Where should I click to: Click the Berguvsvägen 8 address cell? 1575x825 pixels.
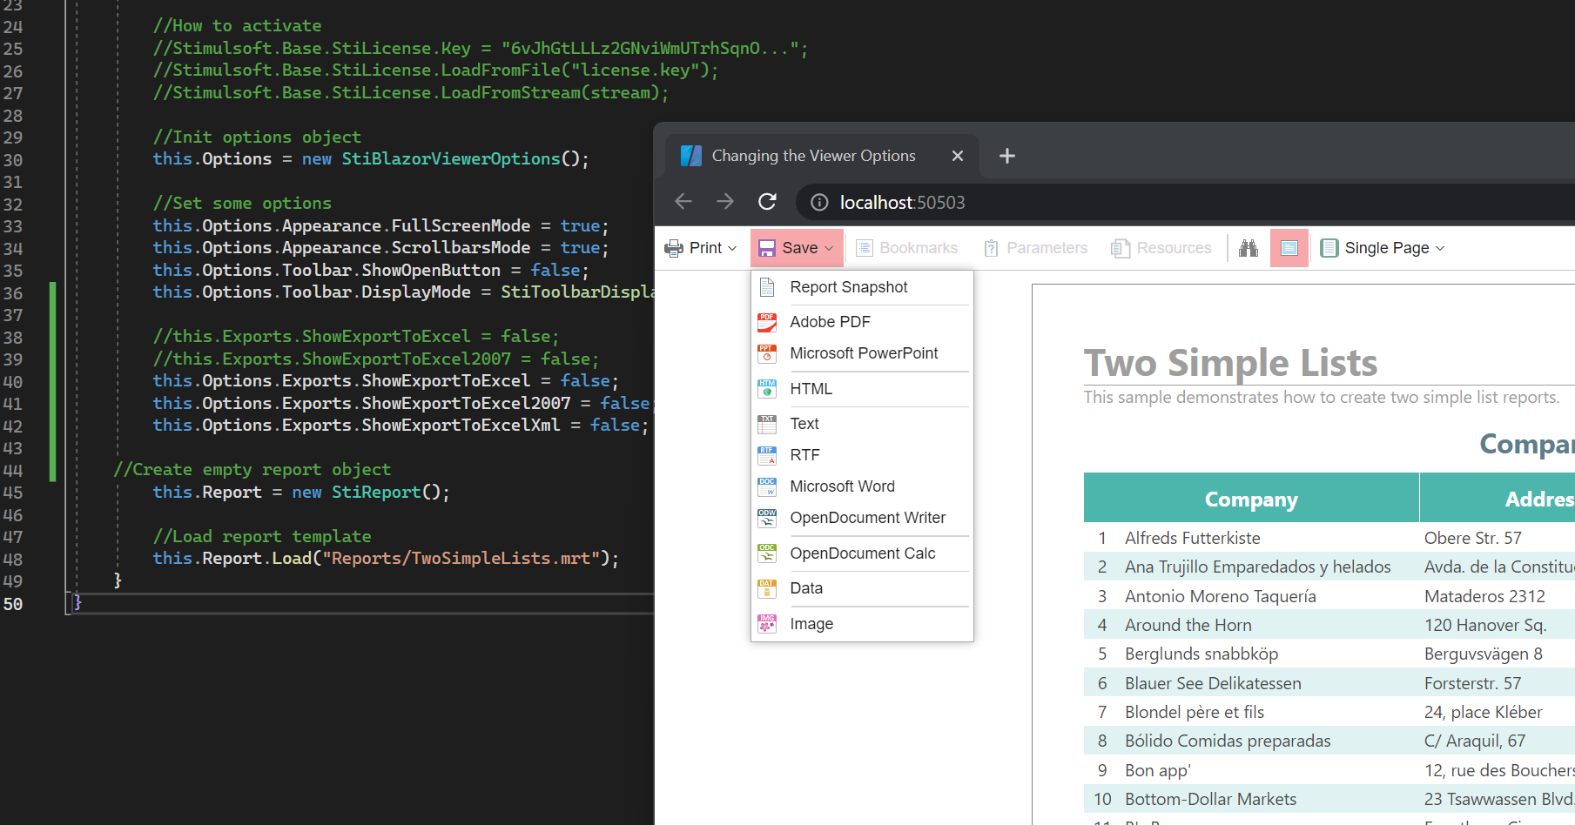(x=1484, y=654)
